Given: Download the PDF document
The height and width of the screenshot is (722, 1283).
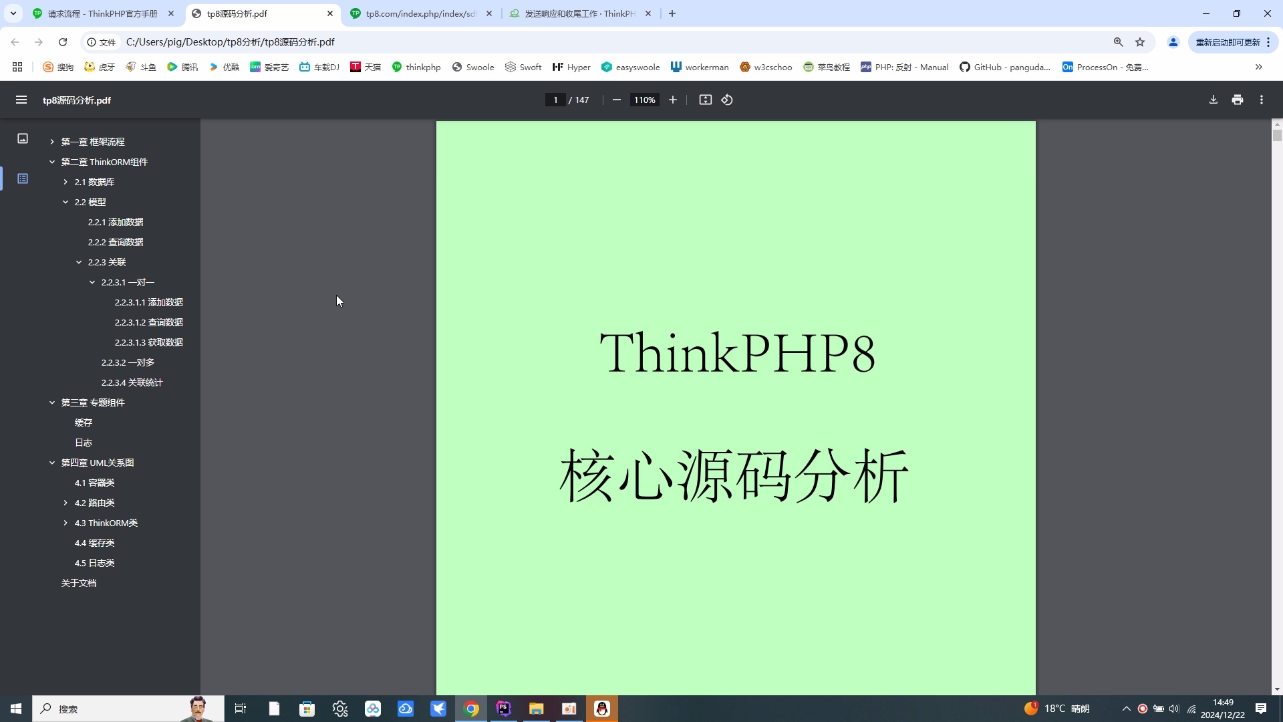Looking at the screenshot, I should (1213, 100).
